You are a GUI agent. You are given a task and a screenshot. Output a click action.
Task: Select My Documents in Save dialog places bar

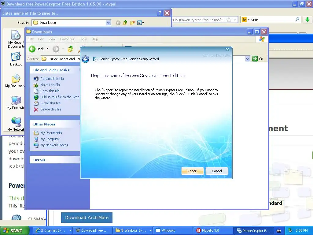pos(15,81)
